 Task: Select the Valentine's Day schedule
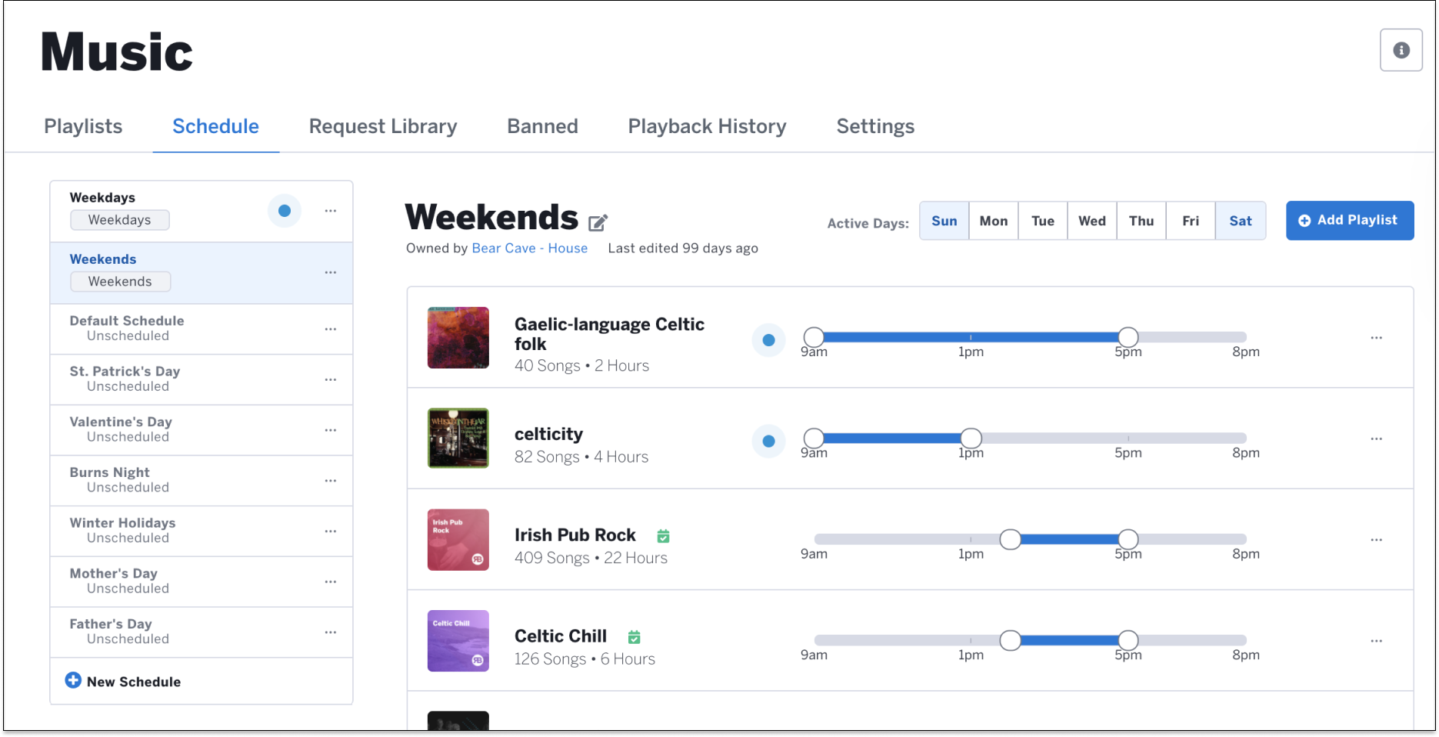click(202, 430)
